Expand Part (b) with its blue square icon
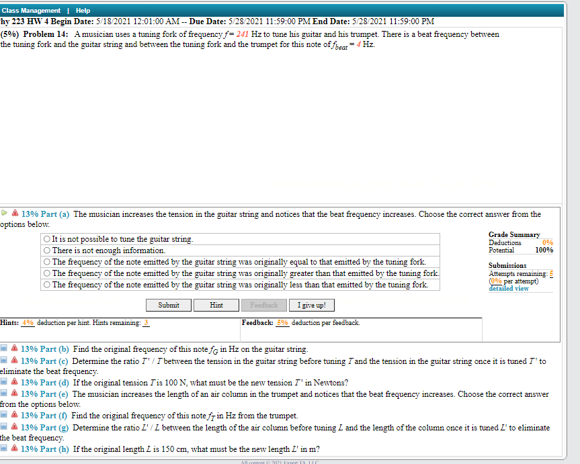This screenshot has height=464, width=580. pyautogui.click(x=3, y=349)
